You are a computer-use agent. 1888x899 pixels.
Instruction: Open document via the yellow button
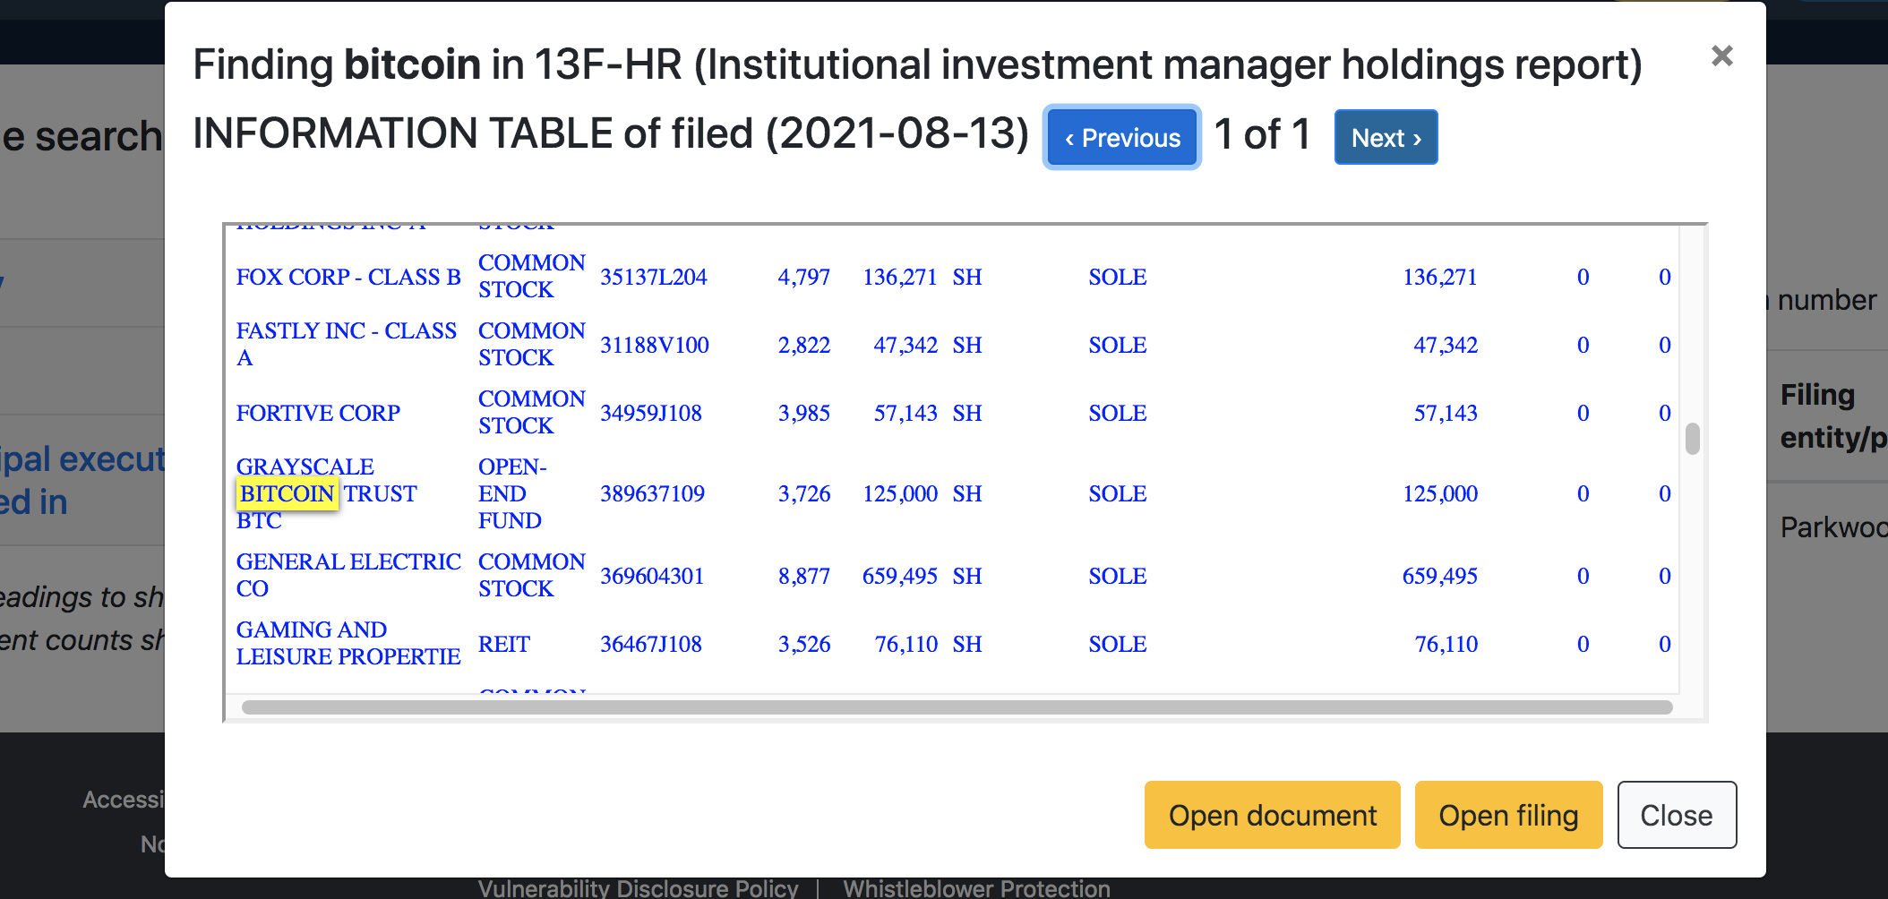click(1272, 815)
